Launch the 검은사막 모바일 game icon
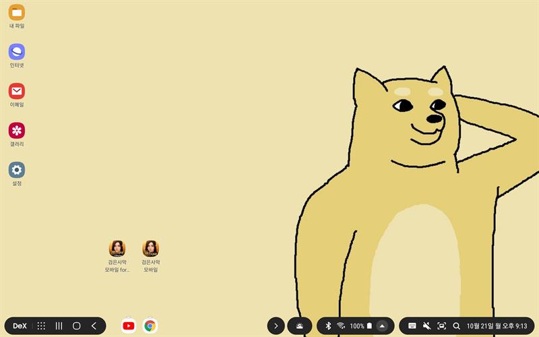 (x=150, y=249)
